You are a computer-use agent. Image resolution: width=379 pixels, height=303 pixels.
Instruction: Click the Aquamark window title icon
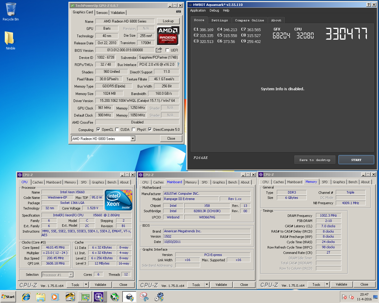[190, 5]
